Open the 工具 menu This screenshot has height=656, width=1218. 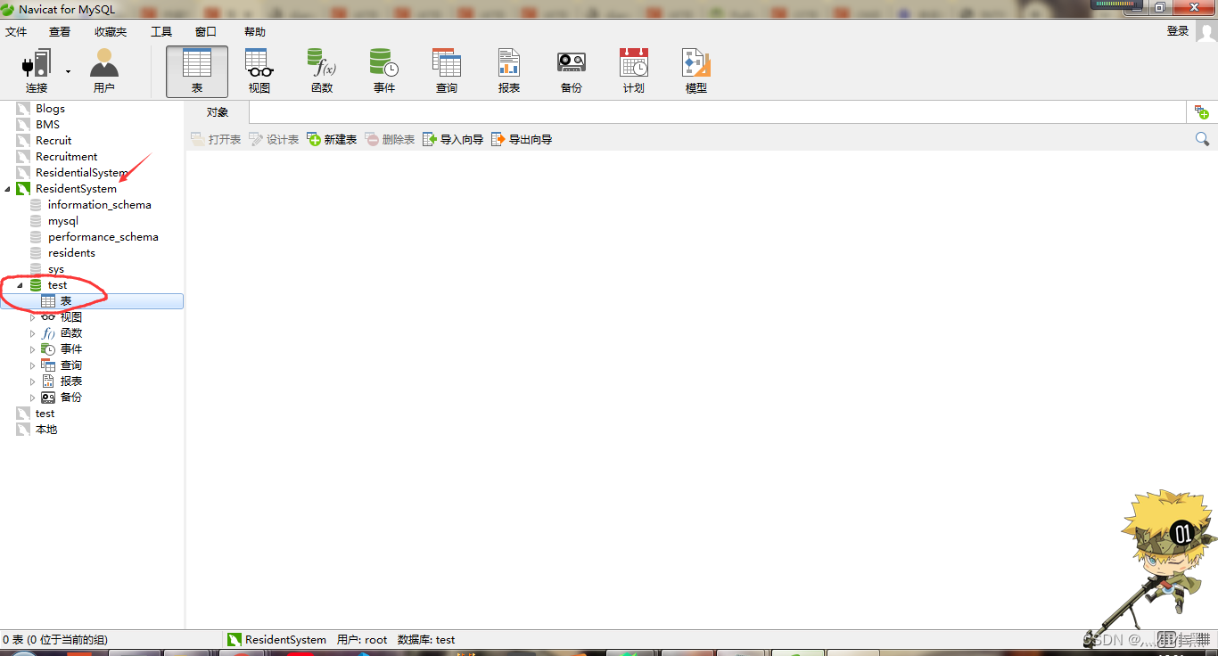point(161,31)
